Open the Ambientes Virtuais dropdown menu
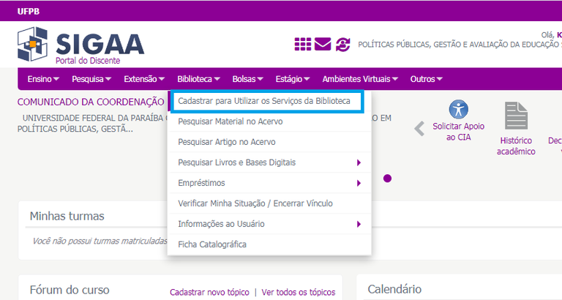 tap(360, 79)
